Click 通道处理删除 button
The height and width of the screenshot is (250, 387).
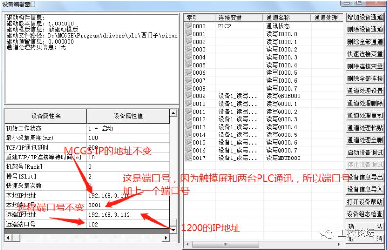coord(365,103)
